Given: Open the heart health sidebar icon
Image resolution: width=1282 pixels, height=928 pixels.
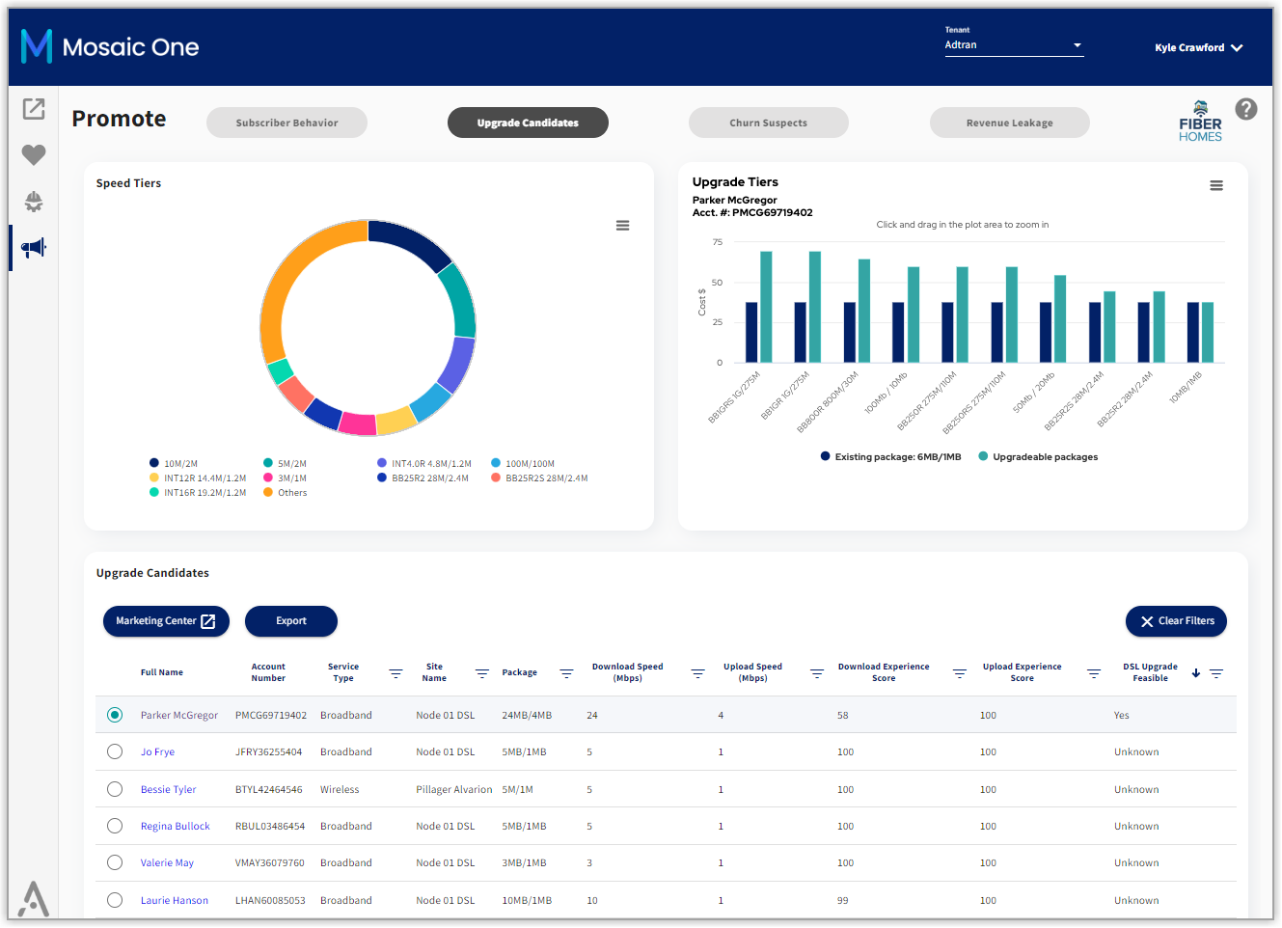Looking at the screenshot, I should pos(34,154).
